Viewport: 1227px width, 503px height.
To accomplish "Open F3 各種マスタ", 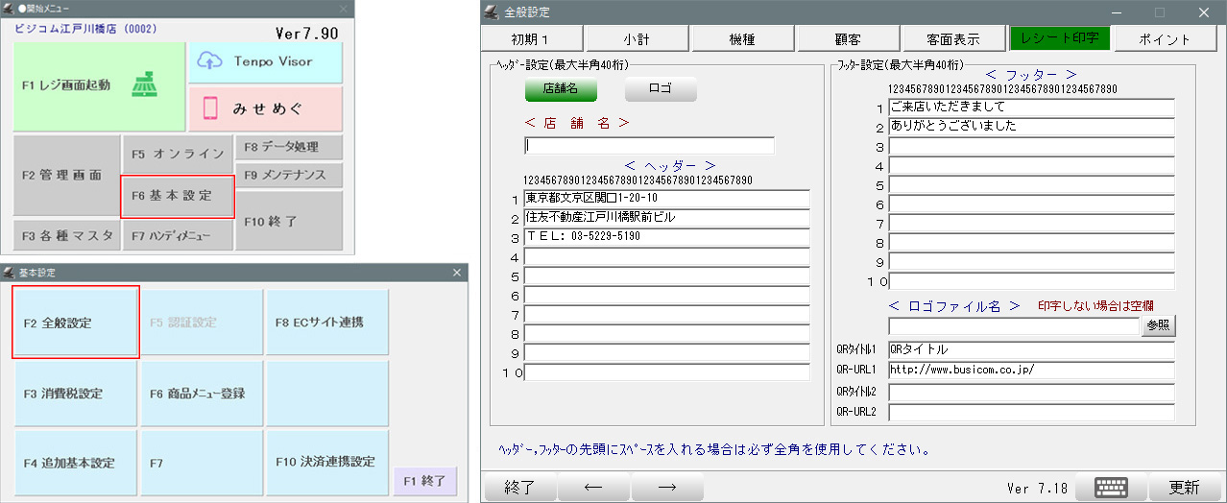I will click(x=66, y=235).
